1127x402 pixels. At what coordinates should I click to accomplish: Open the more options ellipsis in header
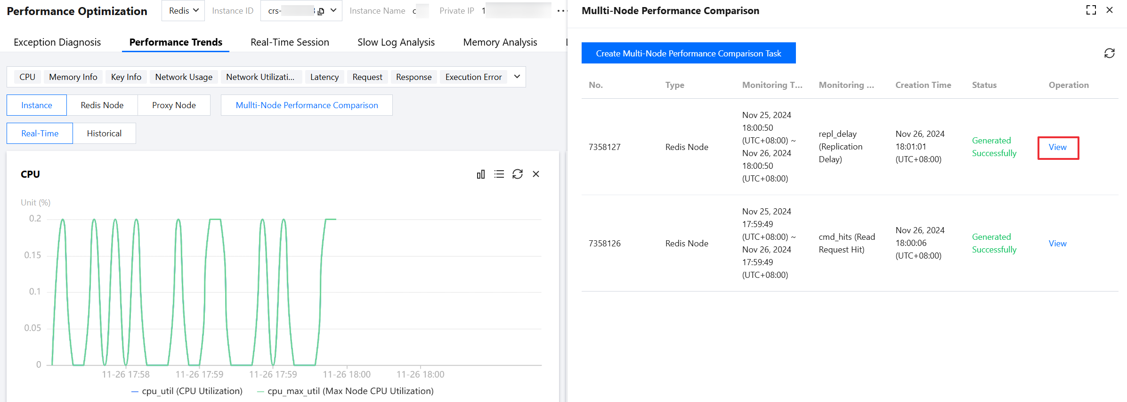point(560,11)
